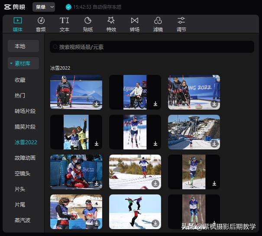Open the 片尾 outro category
262x236 pixels.
(x=20, y=204)
